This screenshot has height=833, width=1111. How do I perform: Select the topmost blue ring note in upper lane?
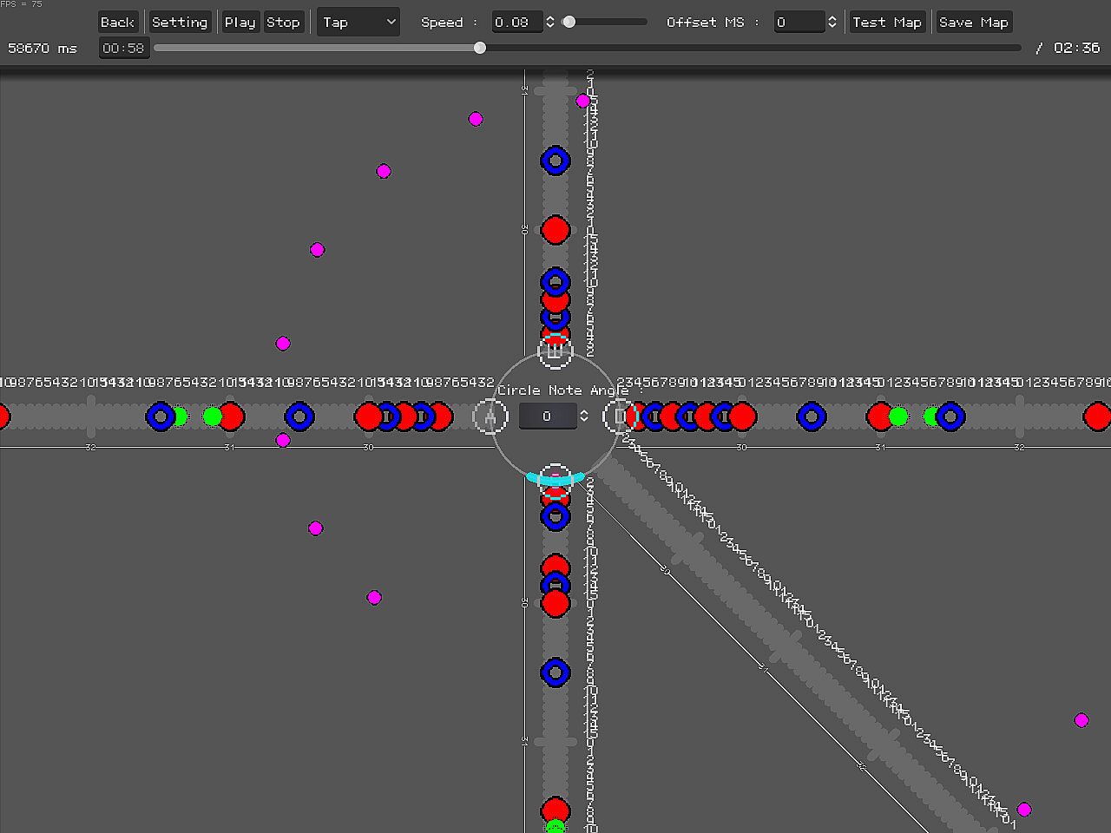(555, 161)
